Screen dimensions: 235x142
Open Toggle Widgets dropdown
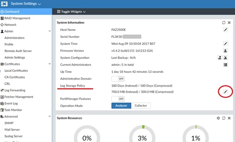(x=71, y=12)
